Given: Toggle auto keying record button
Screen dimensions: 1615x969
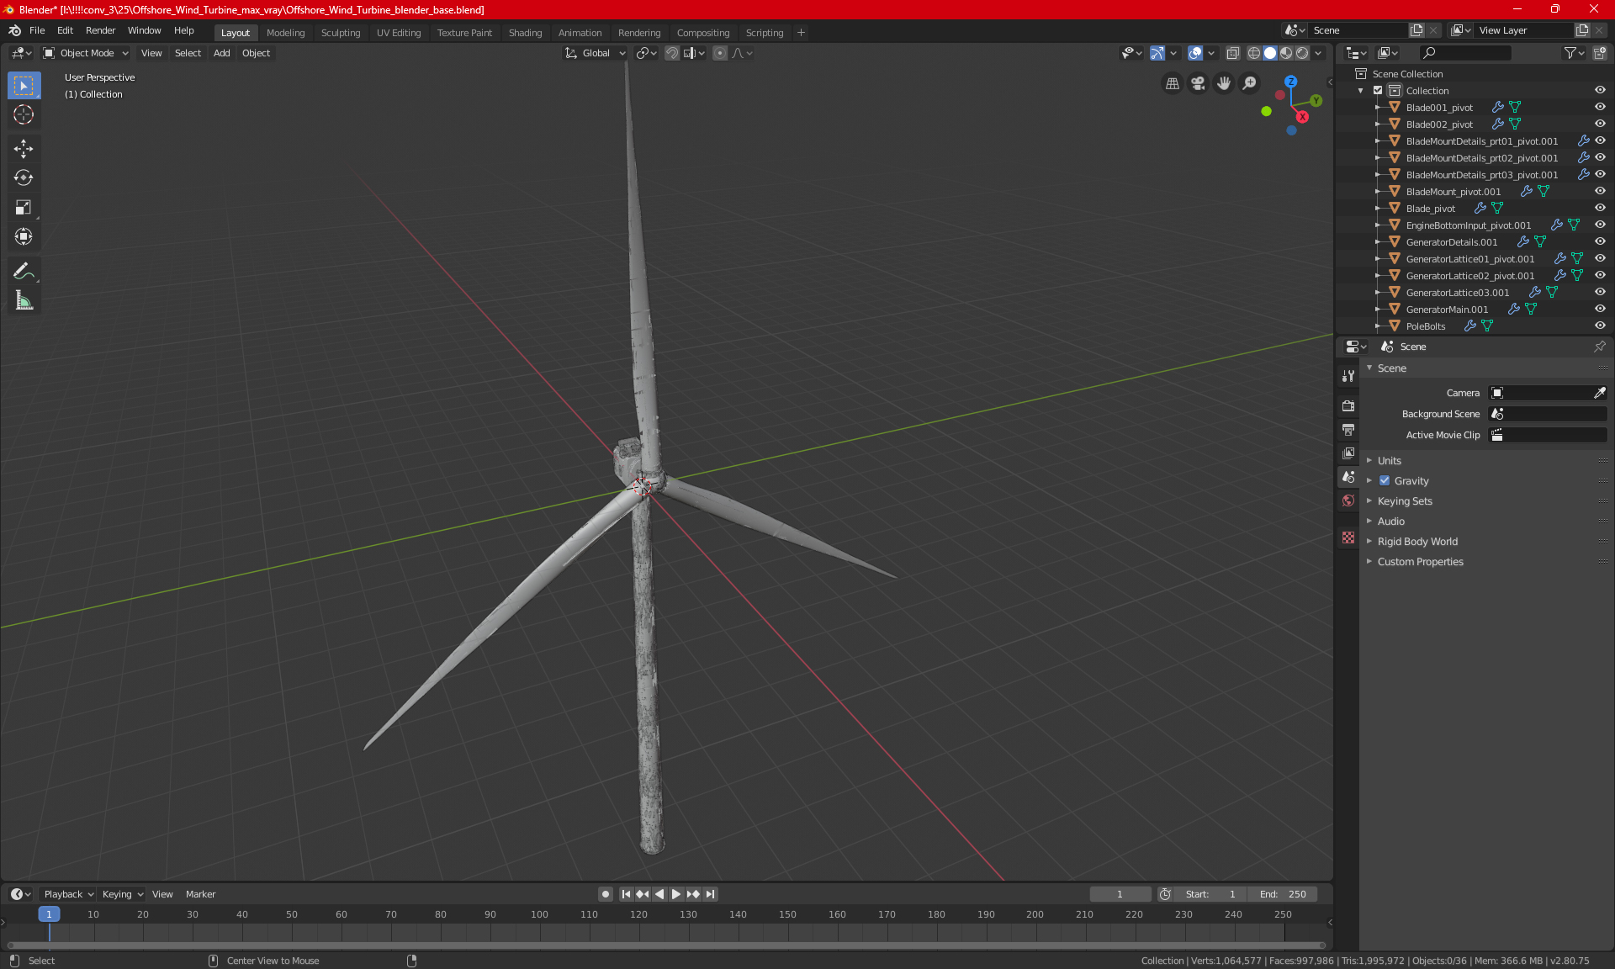Looking at the screenshot, I should (605, 894).
